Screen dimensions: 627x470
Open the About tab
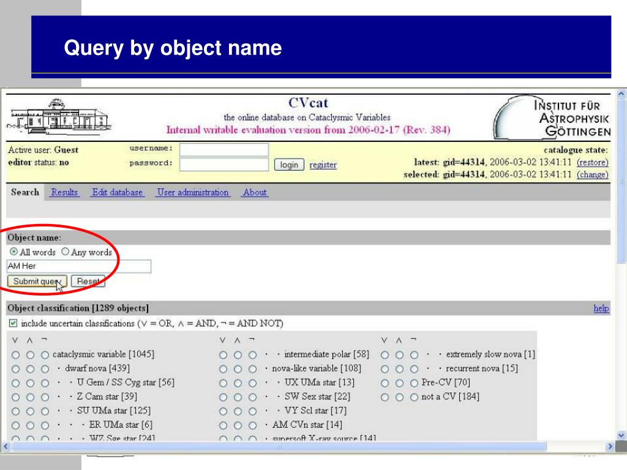tap(255, 192)
